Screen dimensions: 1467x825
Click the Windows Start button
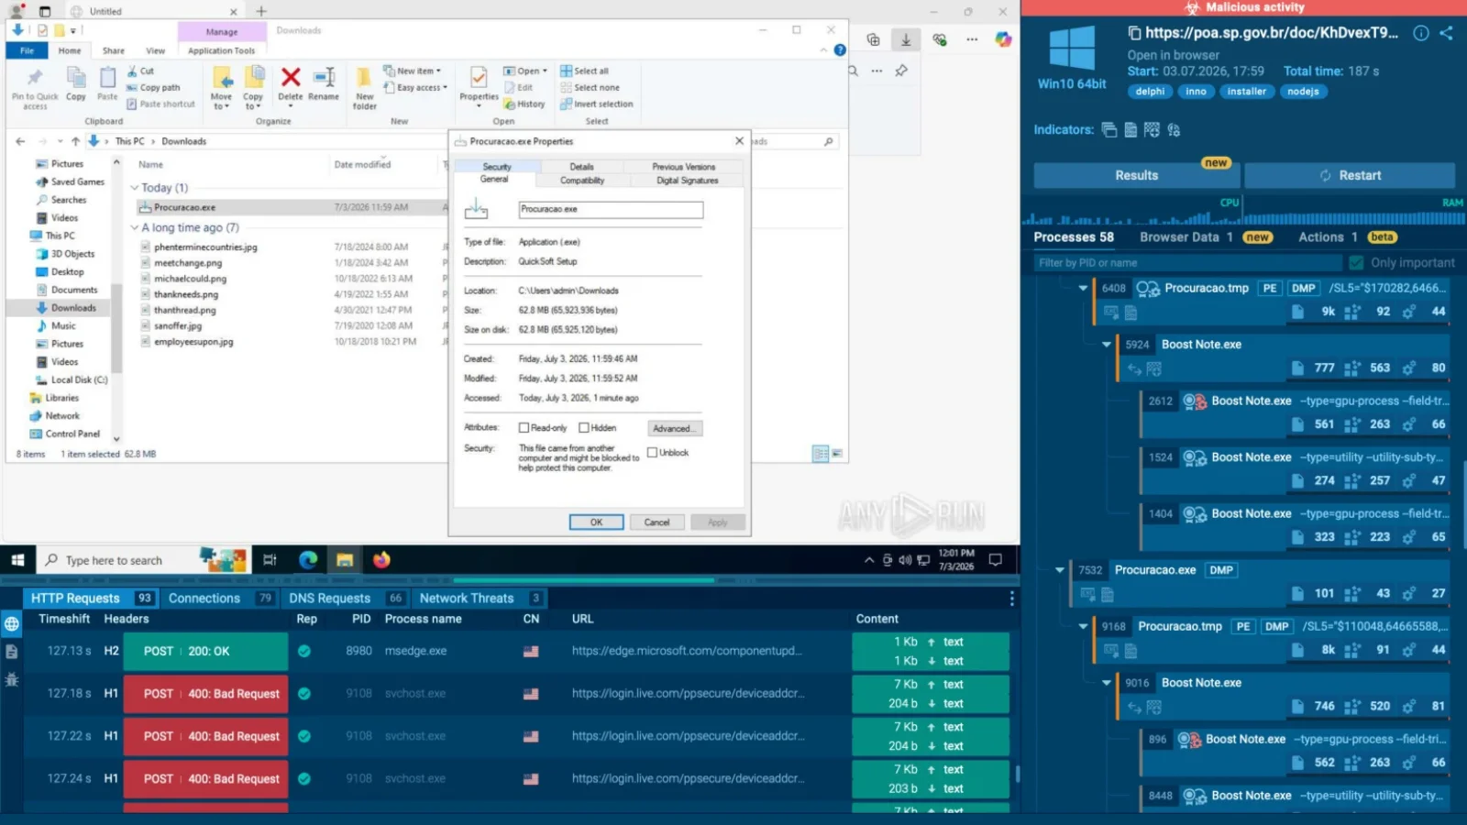click(x=17, y=559)
